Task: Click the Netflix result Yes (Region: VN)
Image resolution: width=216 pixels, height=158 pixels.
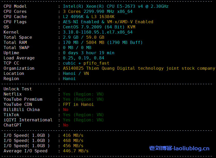Action: 83,94
